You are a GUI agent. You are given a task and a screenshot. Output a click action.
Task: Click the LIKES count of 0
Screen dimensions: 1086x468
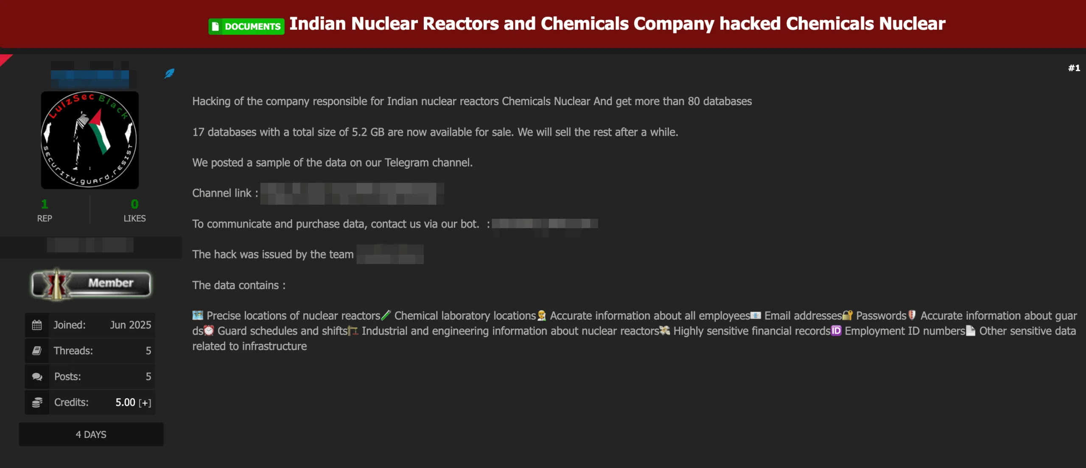(134, 204)
